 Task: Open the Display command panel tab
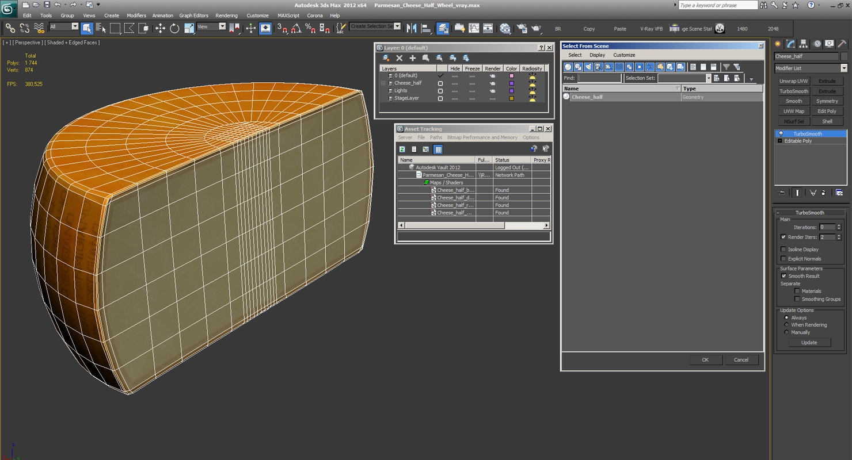click(x=830, y=44)
